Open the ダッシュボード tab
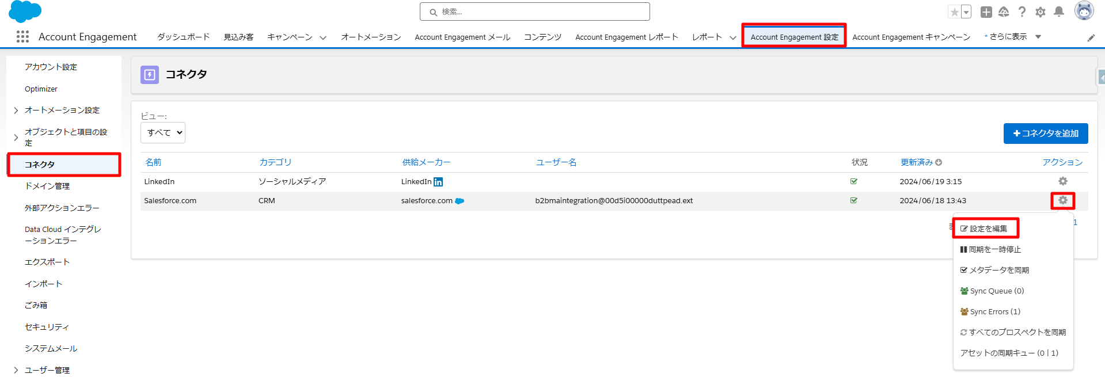The height and width of the screenshot is (377, 1105). [184, 37]
